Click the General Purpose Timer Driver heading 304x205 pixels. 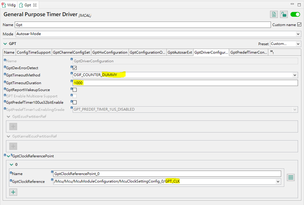tap(40, 14)
